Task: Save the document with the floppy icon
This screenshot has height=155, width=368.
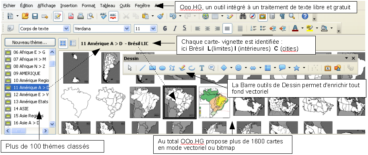Action: [x=35, y=16]
